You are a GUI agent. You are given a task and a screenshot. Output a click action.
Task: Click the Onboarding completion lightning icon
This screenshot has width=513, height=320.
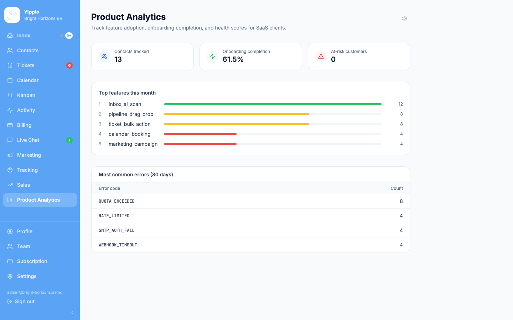pos(213,57)
